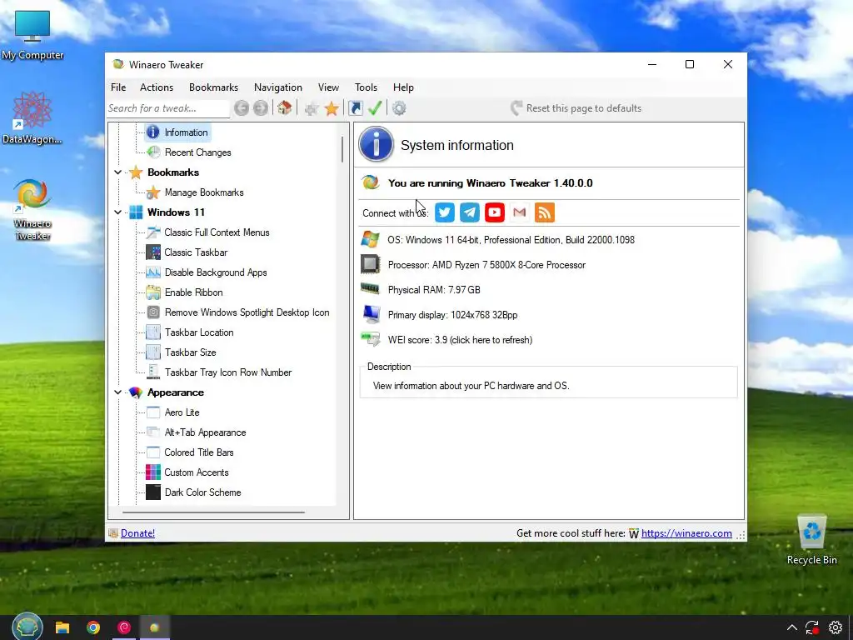Viewport: 853px width, 640px height.
Task: Open the Twitter connect icon
Action: [x=445, y=212]
